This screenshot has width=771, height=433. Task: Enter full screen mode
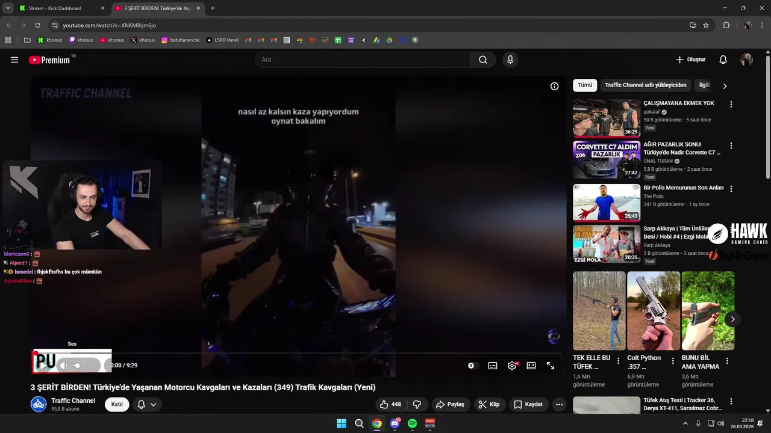tap(551, 366)
